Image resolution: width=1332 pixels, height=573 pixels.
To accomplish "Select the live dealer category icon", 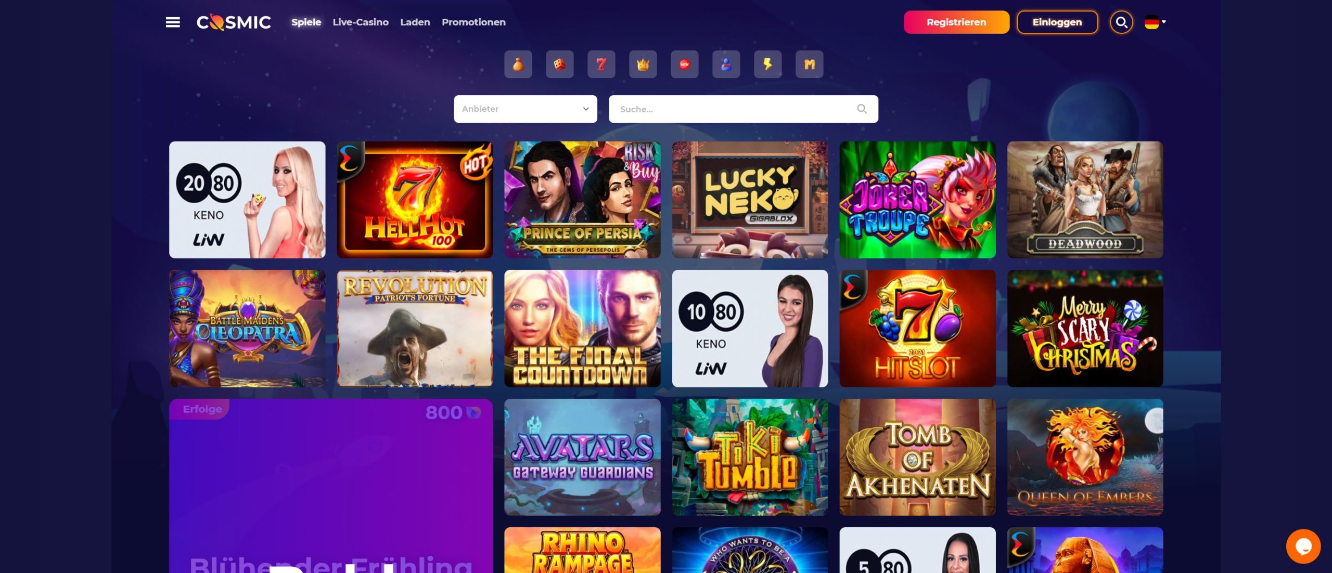I will tap(726, 64).
